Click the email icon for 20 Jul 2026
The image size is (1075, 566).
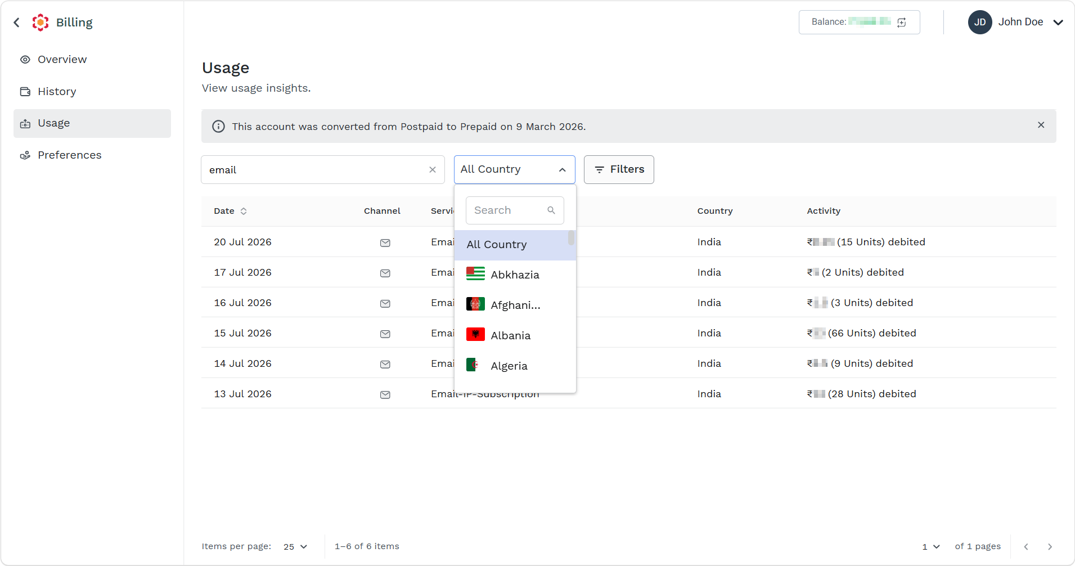pos(385,243)
